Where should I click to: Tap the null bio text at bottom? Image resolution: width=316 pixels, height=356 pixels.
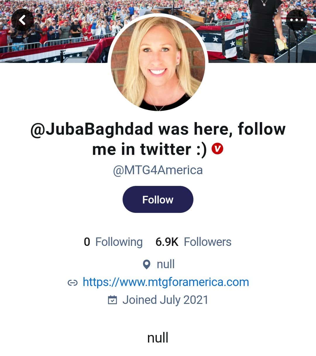(x=158, y=338)
